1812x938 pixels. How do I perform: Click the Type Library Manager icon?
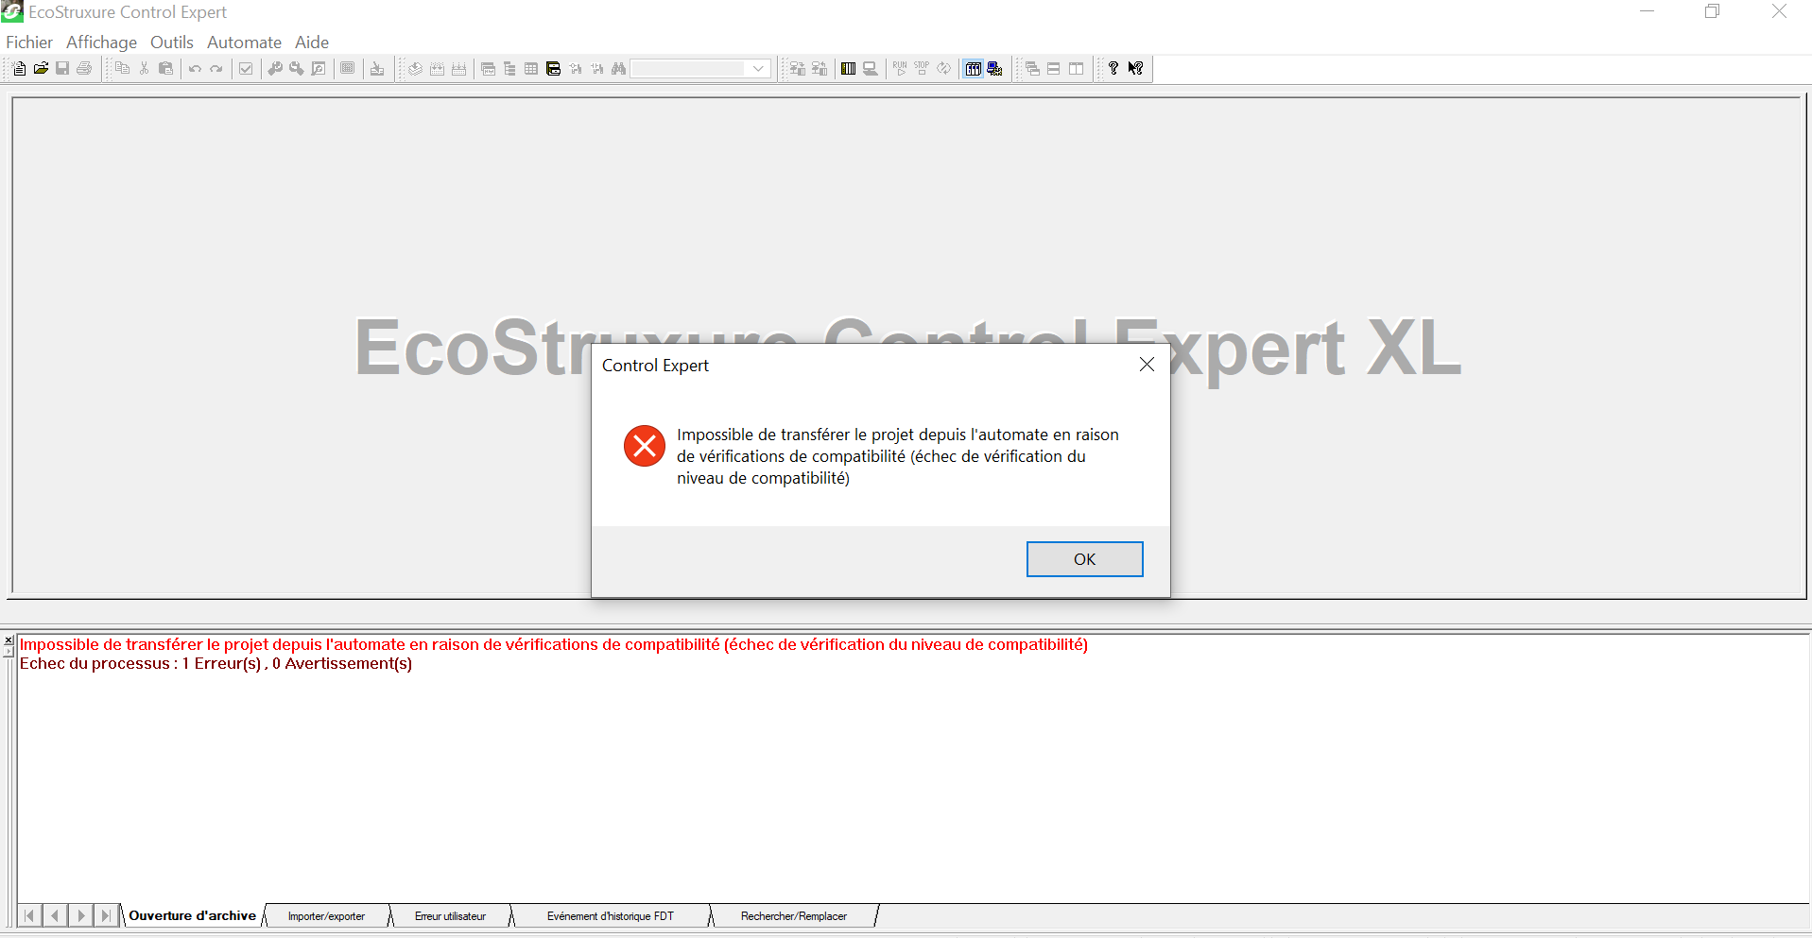tap(553, 68)
